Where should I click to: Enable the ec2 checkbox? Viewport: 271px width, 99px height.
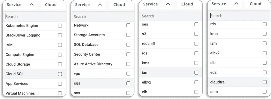click(x=265, y=72)
